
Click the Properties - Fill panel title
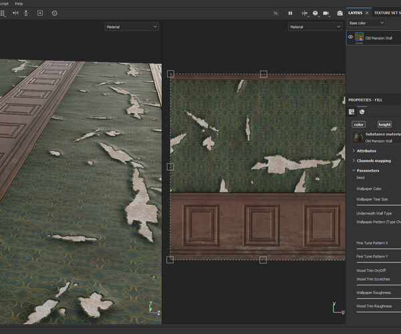point(365,100)
